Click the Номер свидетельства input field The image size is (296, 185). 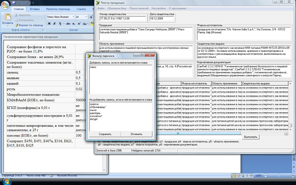[123, 19]
